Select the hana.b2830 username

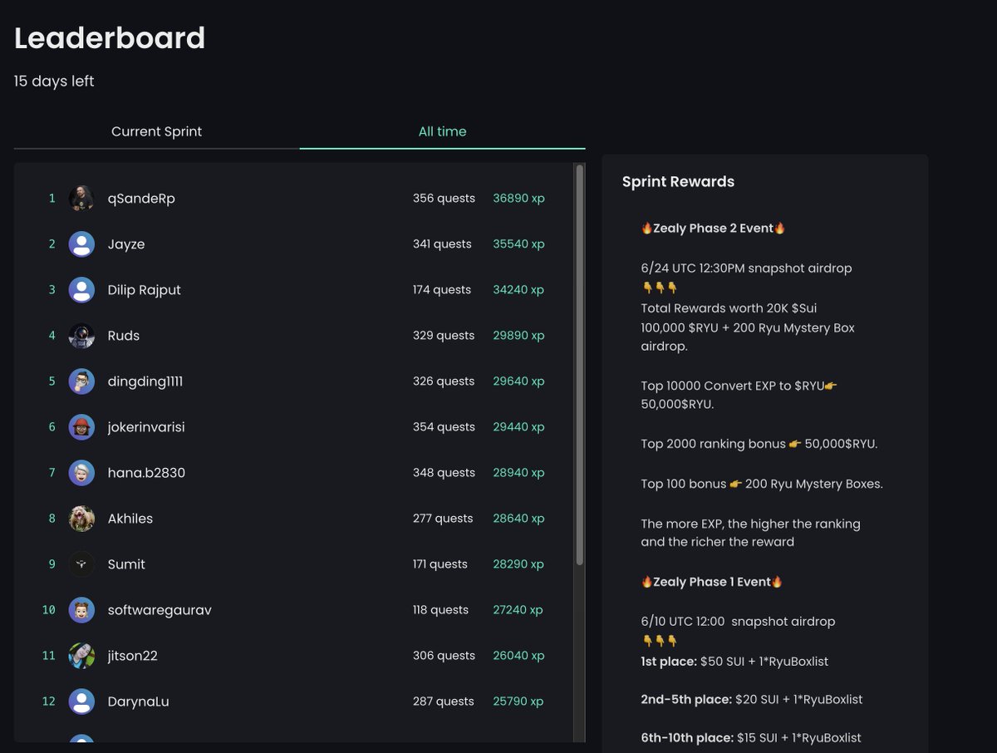(x=146, y=473)
